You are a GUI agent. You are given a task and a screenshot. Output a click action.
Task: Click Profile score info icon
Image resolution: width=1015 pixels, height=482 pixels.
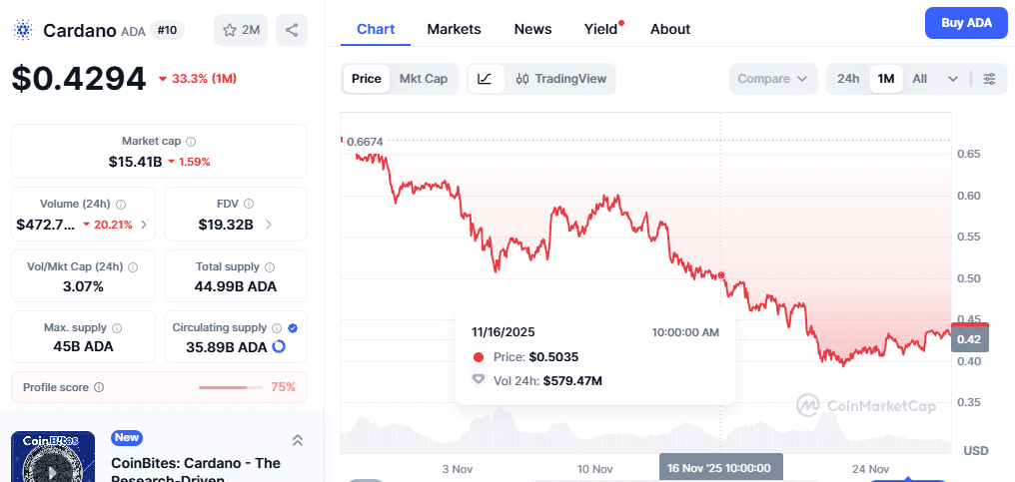pos(98,387)
